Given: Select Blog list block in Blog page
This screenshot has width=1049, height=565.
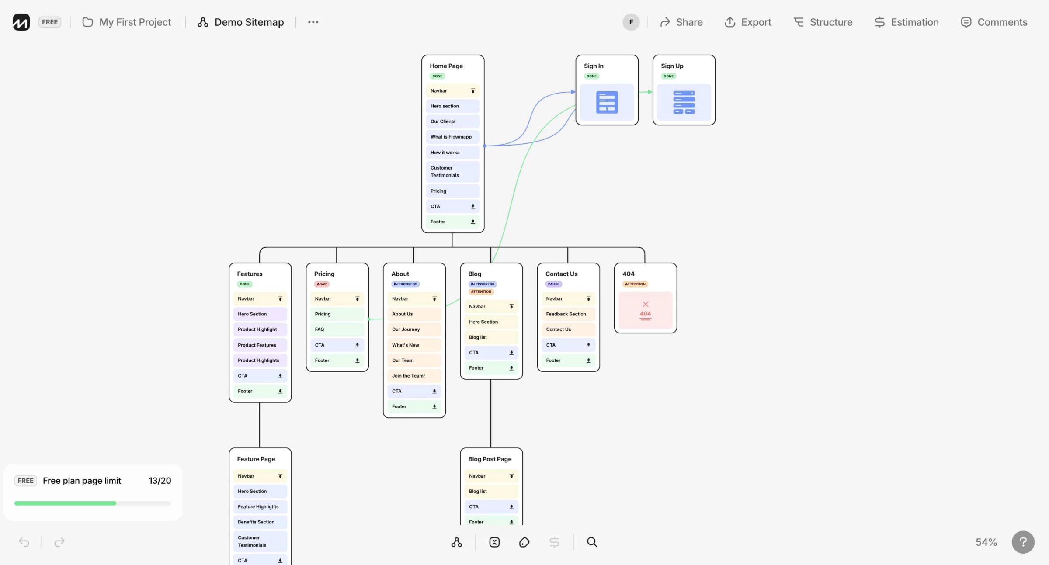Looking at the screenshot, I should tap(491, 337).
